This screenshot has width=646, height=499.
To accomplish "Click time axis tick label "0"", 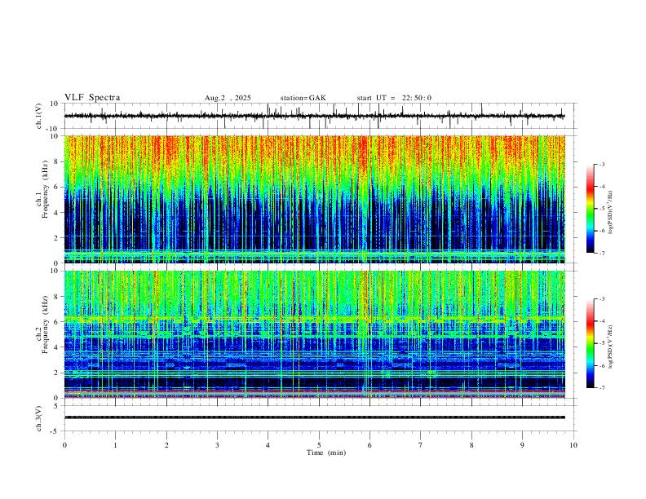I will click(64, 445).
